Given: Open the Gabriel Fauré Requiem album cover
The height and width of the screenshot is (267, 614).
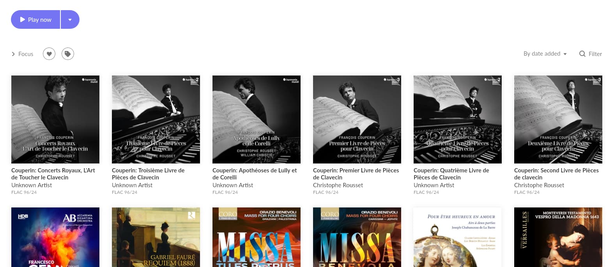Looking at the screenshot, I should (156, 237).
